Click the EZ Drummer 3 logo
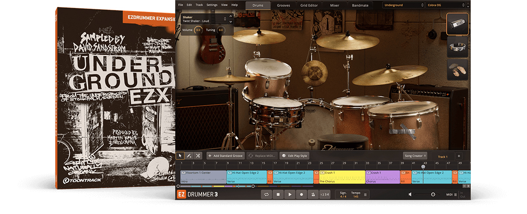Screen dimensions: 527x214 tap(197, 194)
